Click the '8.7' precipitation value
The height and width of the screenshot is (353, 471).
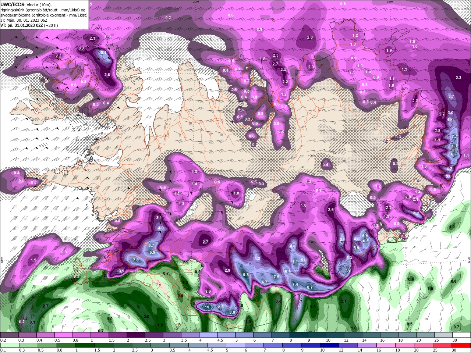click(x=310, y=287)
